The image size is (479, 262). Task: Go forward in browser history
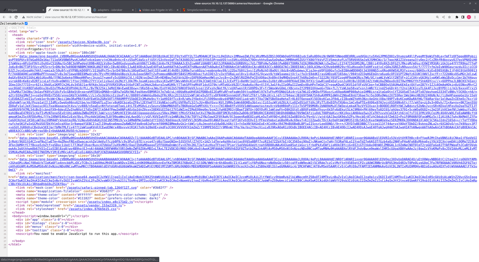point(11,17)
